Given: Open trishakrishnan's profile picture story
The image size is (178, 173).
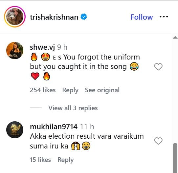Looking at the screenshot, I should tap(15, 17).
